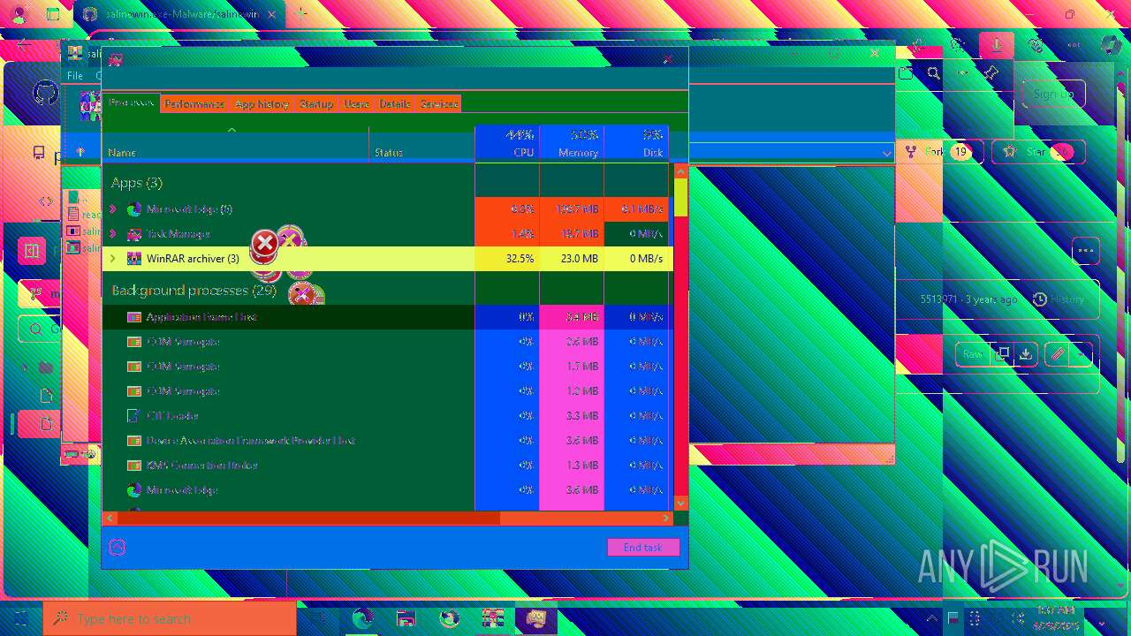1131x636 pixels.
Task: Go to the Users tab
Action: 356,103
